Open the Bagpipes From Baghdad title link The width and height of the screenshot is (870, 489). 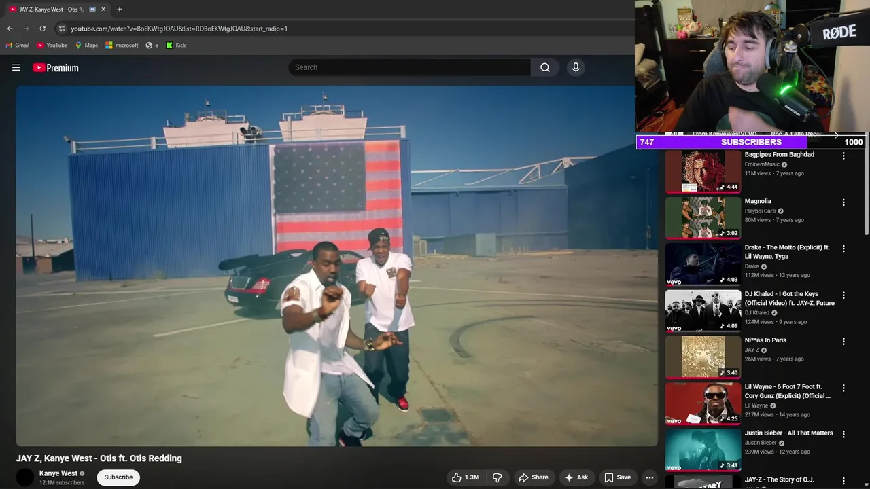tap(779, 155)
